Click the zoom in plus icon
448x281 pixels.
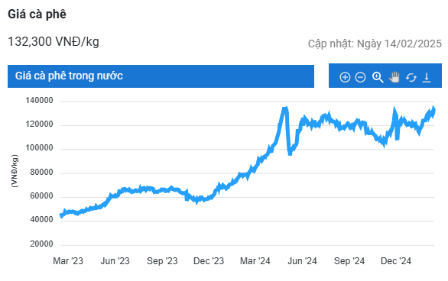point(345,77)
